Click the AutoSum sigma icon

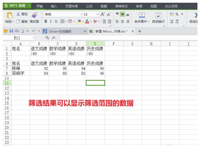196,15
